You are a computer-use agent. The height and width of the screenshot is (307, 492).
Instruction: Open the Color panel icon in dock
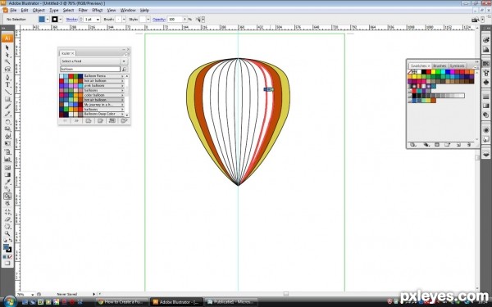[485, 40]
